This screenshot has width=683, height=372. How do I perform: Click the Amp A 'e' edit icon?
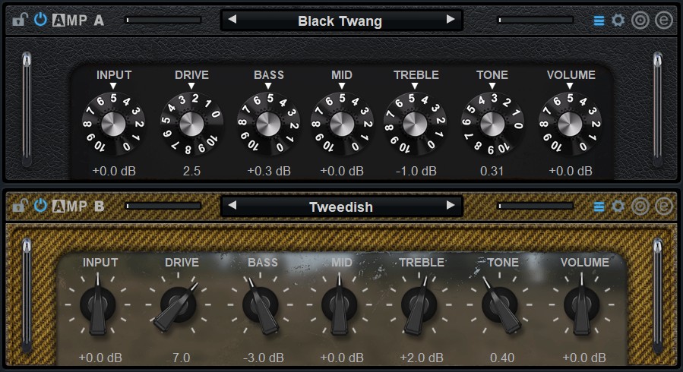663,20
